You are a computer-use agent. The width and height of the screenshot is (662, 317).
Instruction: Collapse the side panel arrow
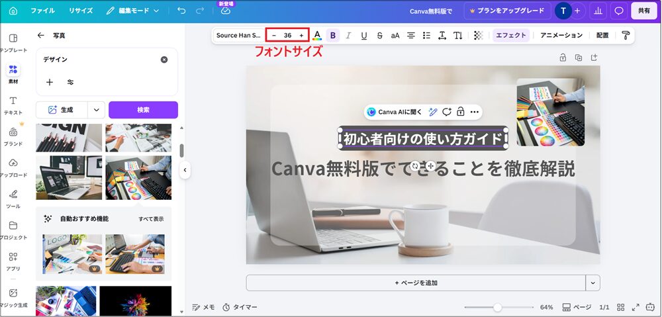pyautogui.click(x=185, y=170)
